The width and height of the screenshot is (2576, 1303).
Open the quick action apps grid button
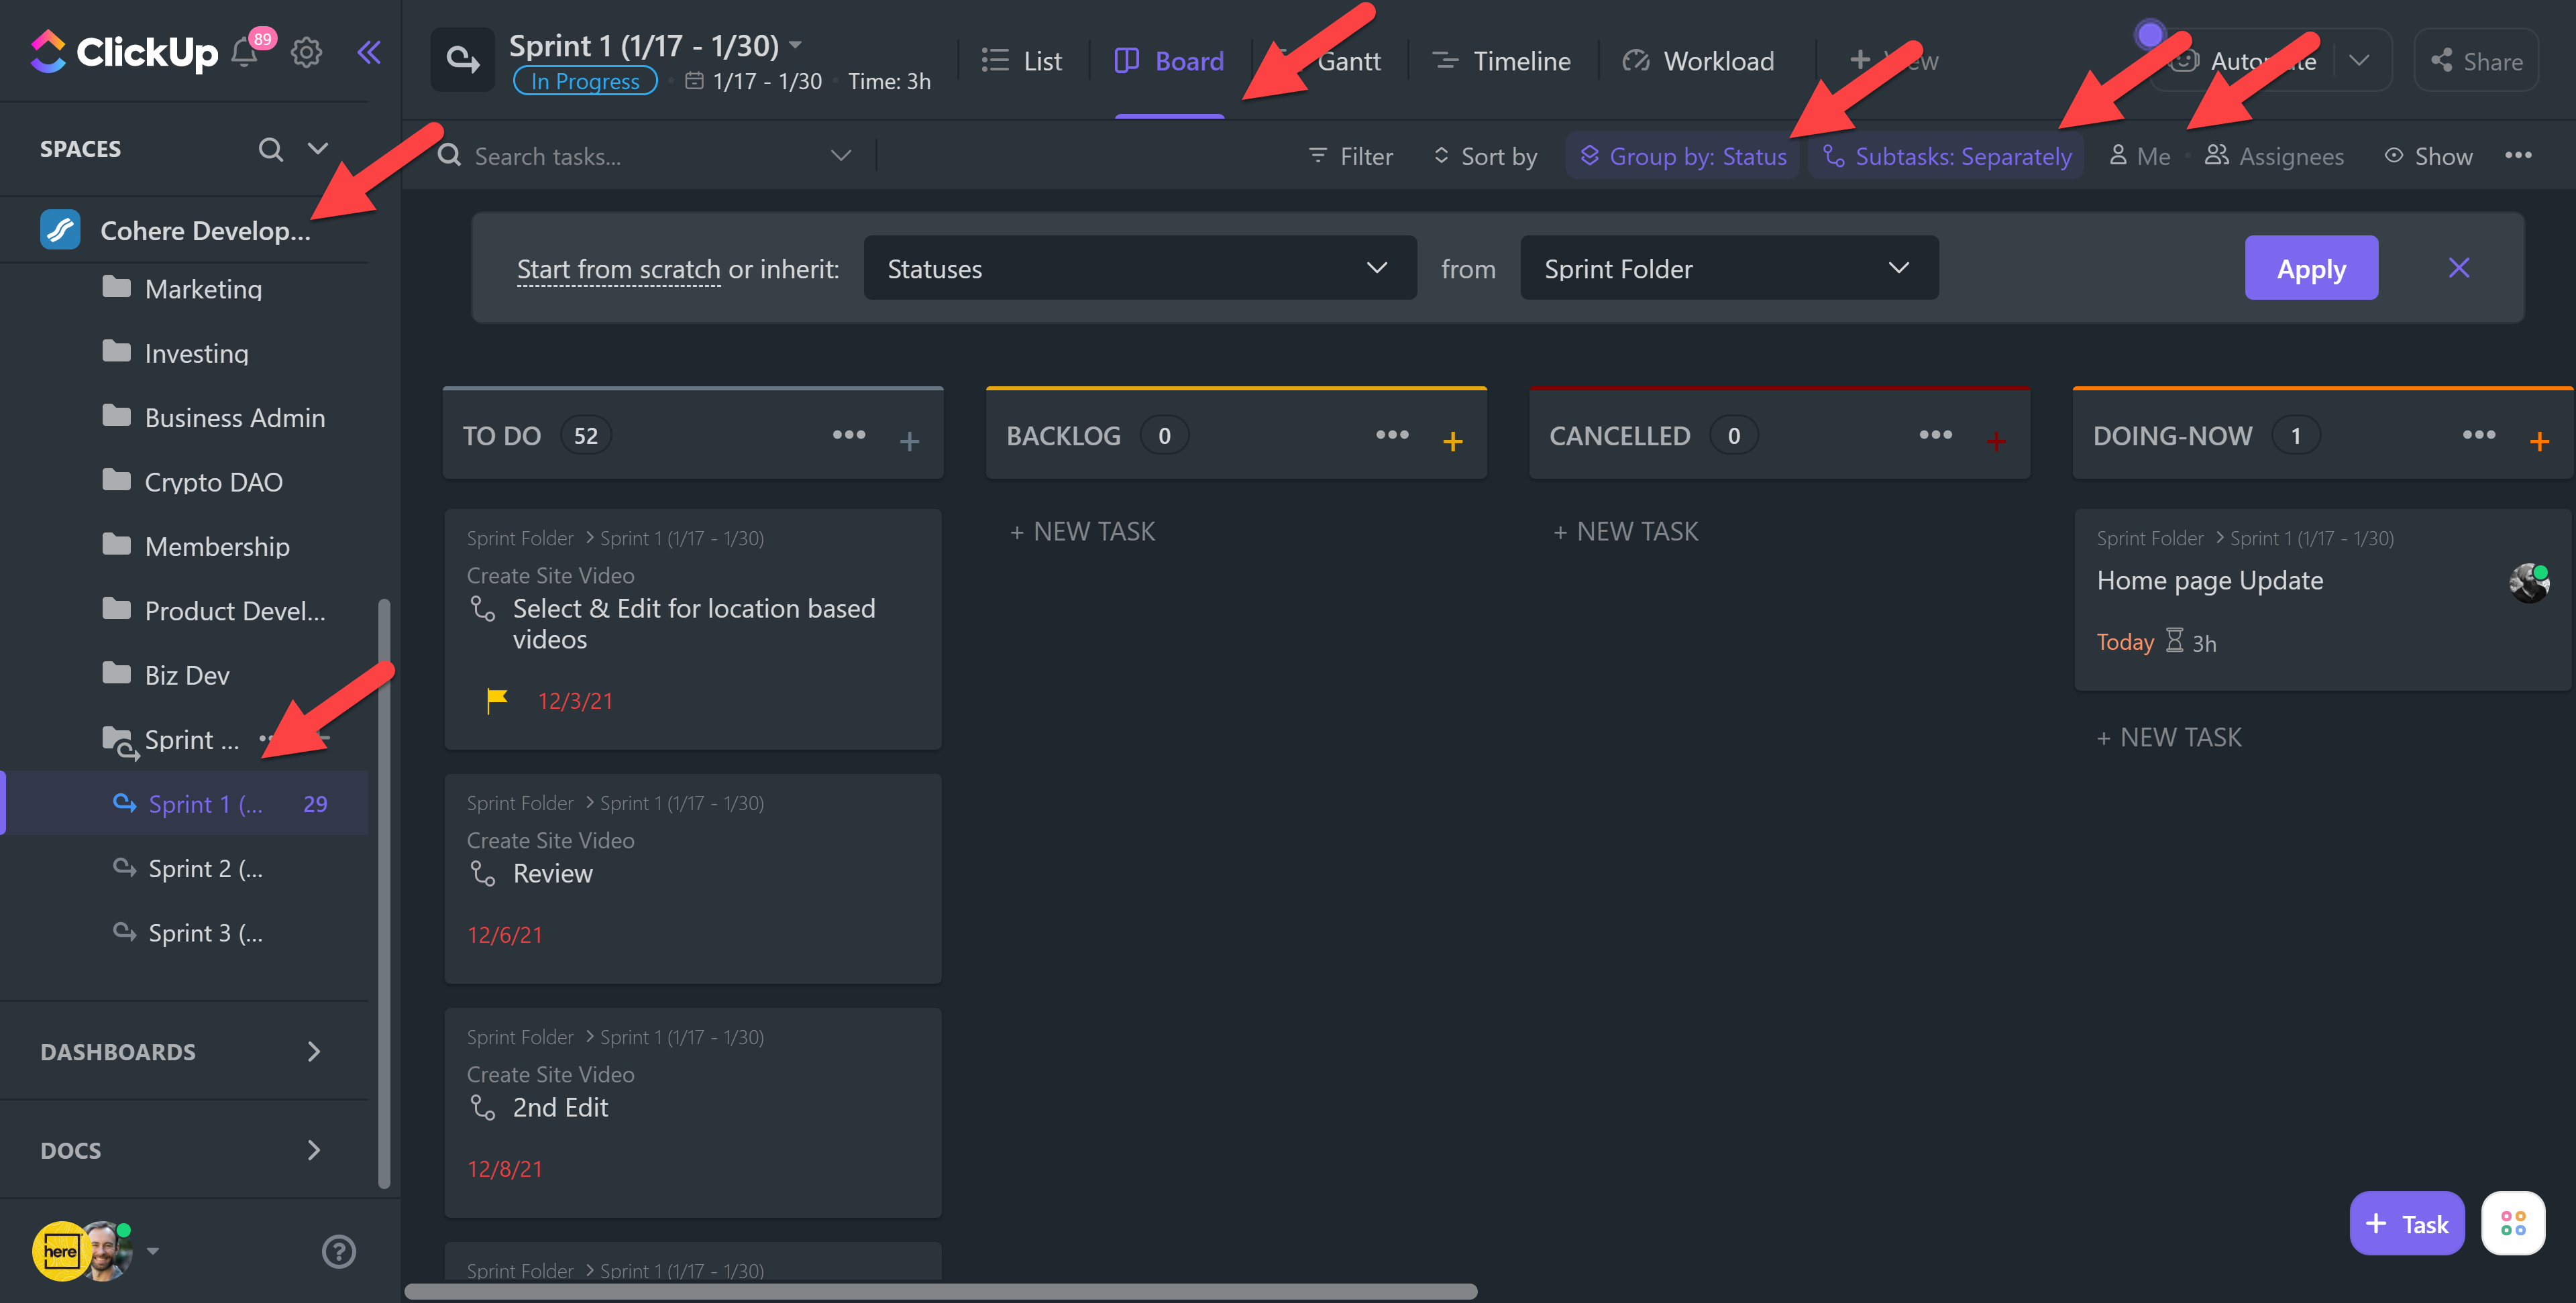[x=2512, y=1223]
